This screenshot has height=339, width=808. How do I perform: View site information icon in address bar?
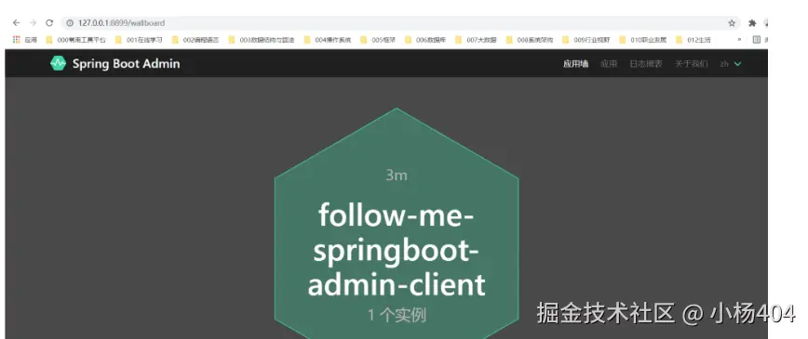(x=70, y=22)
